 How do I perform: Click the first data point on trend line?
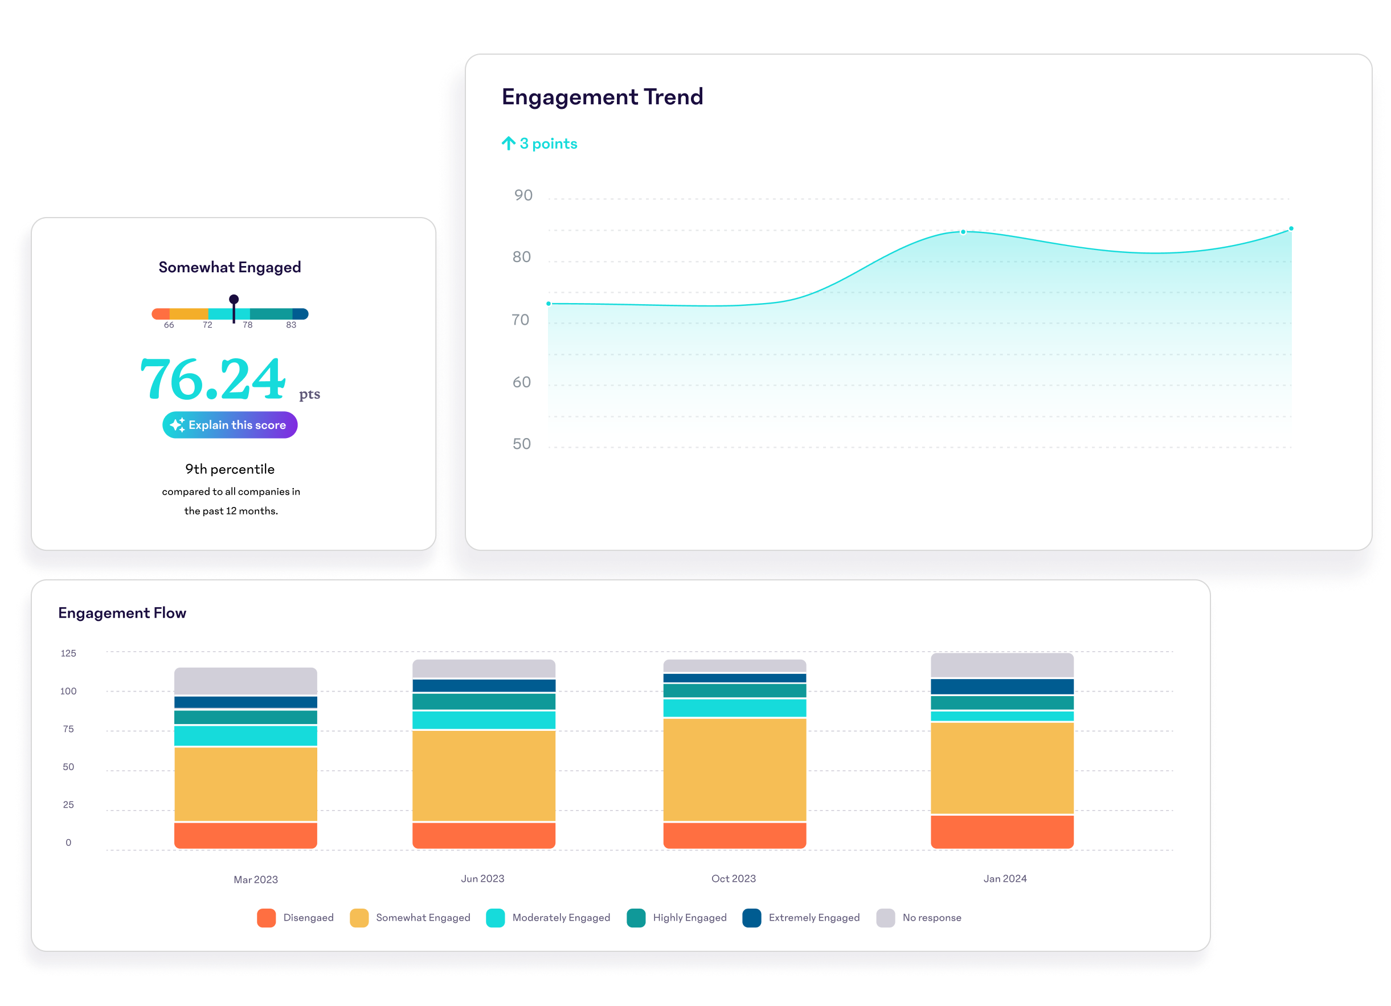[549, 304]
